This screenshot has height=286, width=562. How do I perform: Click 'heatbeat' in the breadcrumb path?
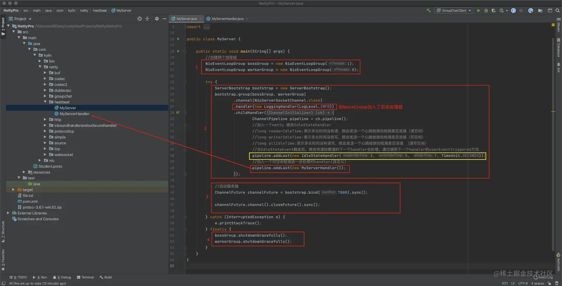[x=100, y=11]
